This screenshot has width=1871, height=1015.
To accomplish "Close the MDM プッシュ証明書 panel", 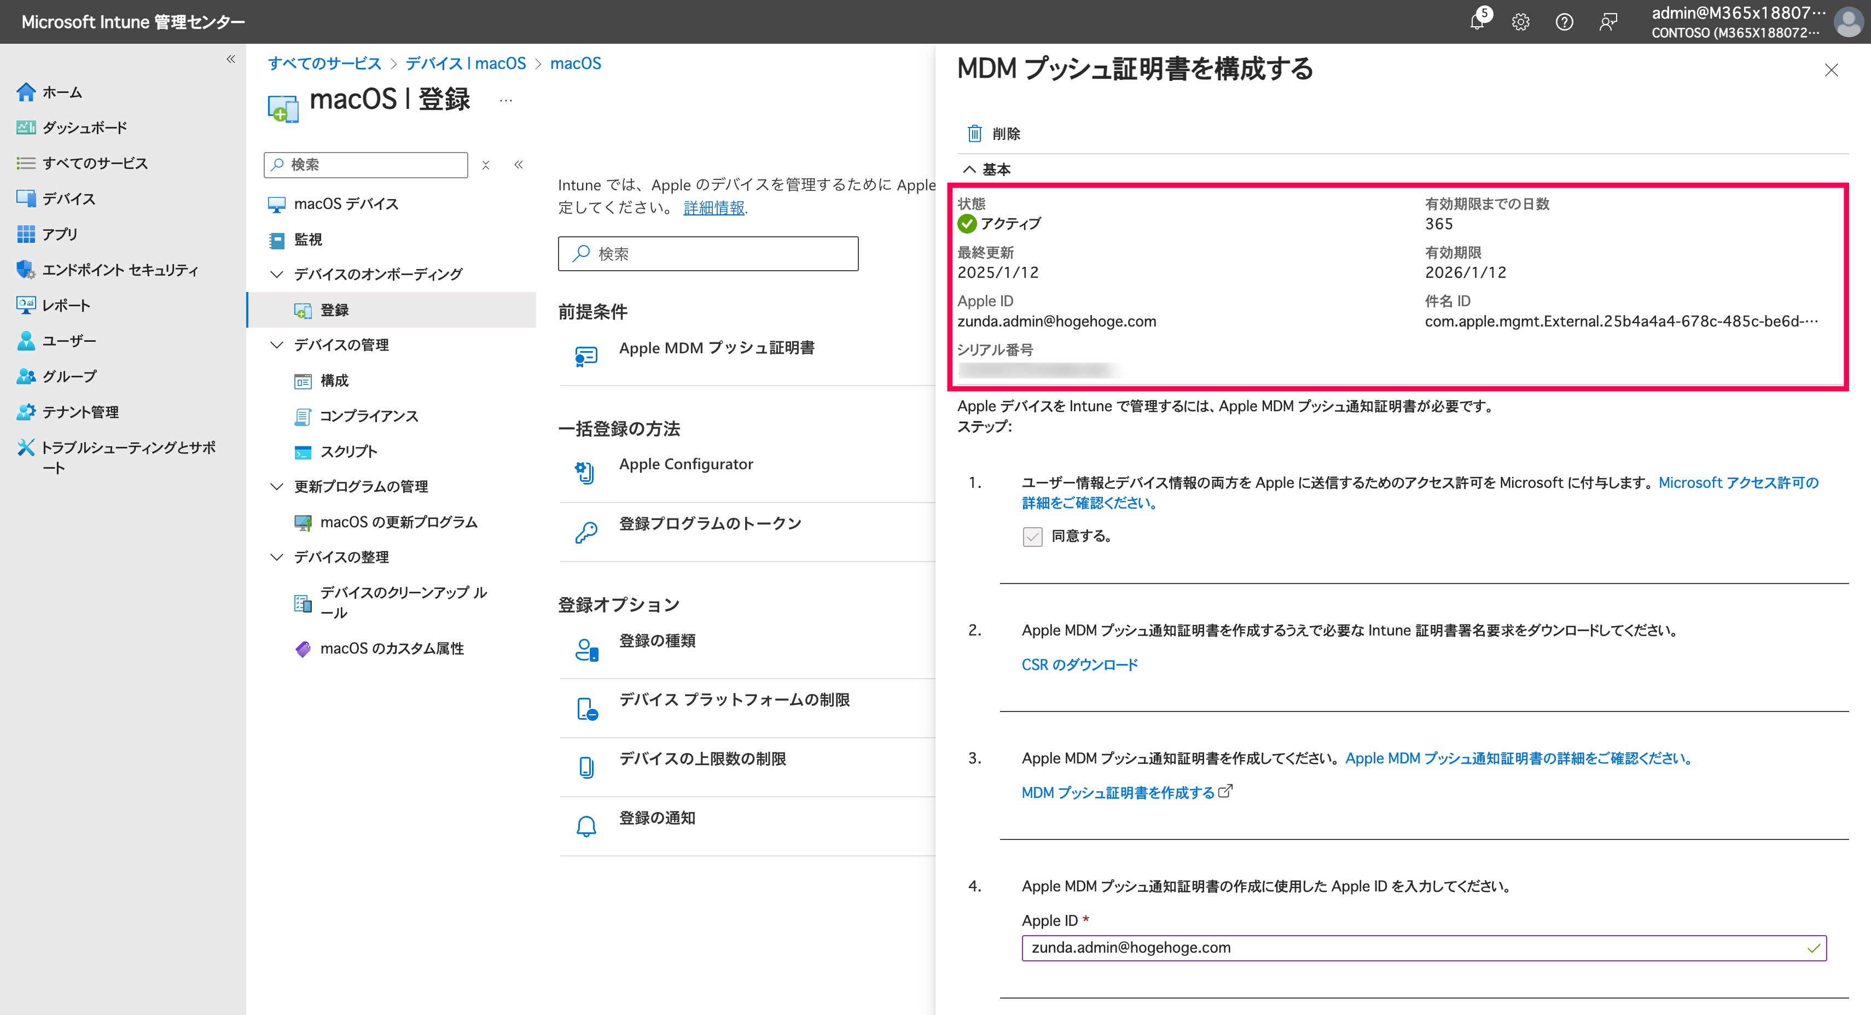I will (x=1831, y=71).
